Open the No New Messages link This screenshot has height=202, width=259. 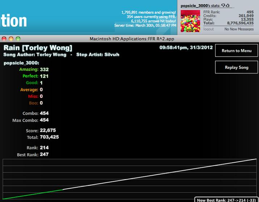tap(239, 29)
